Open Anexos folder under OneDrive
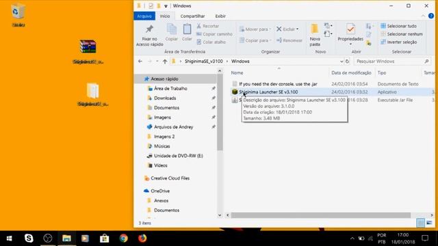This screenshot has height=246, width=438. pos(162,200)
